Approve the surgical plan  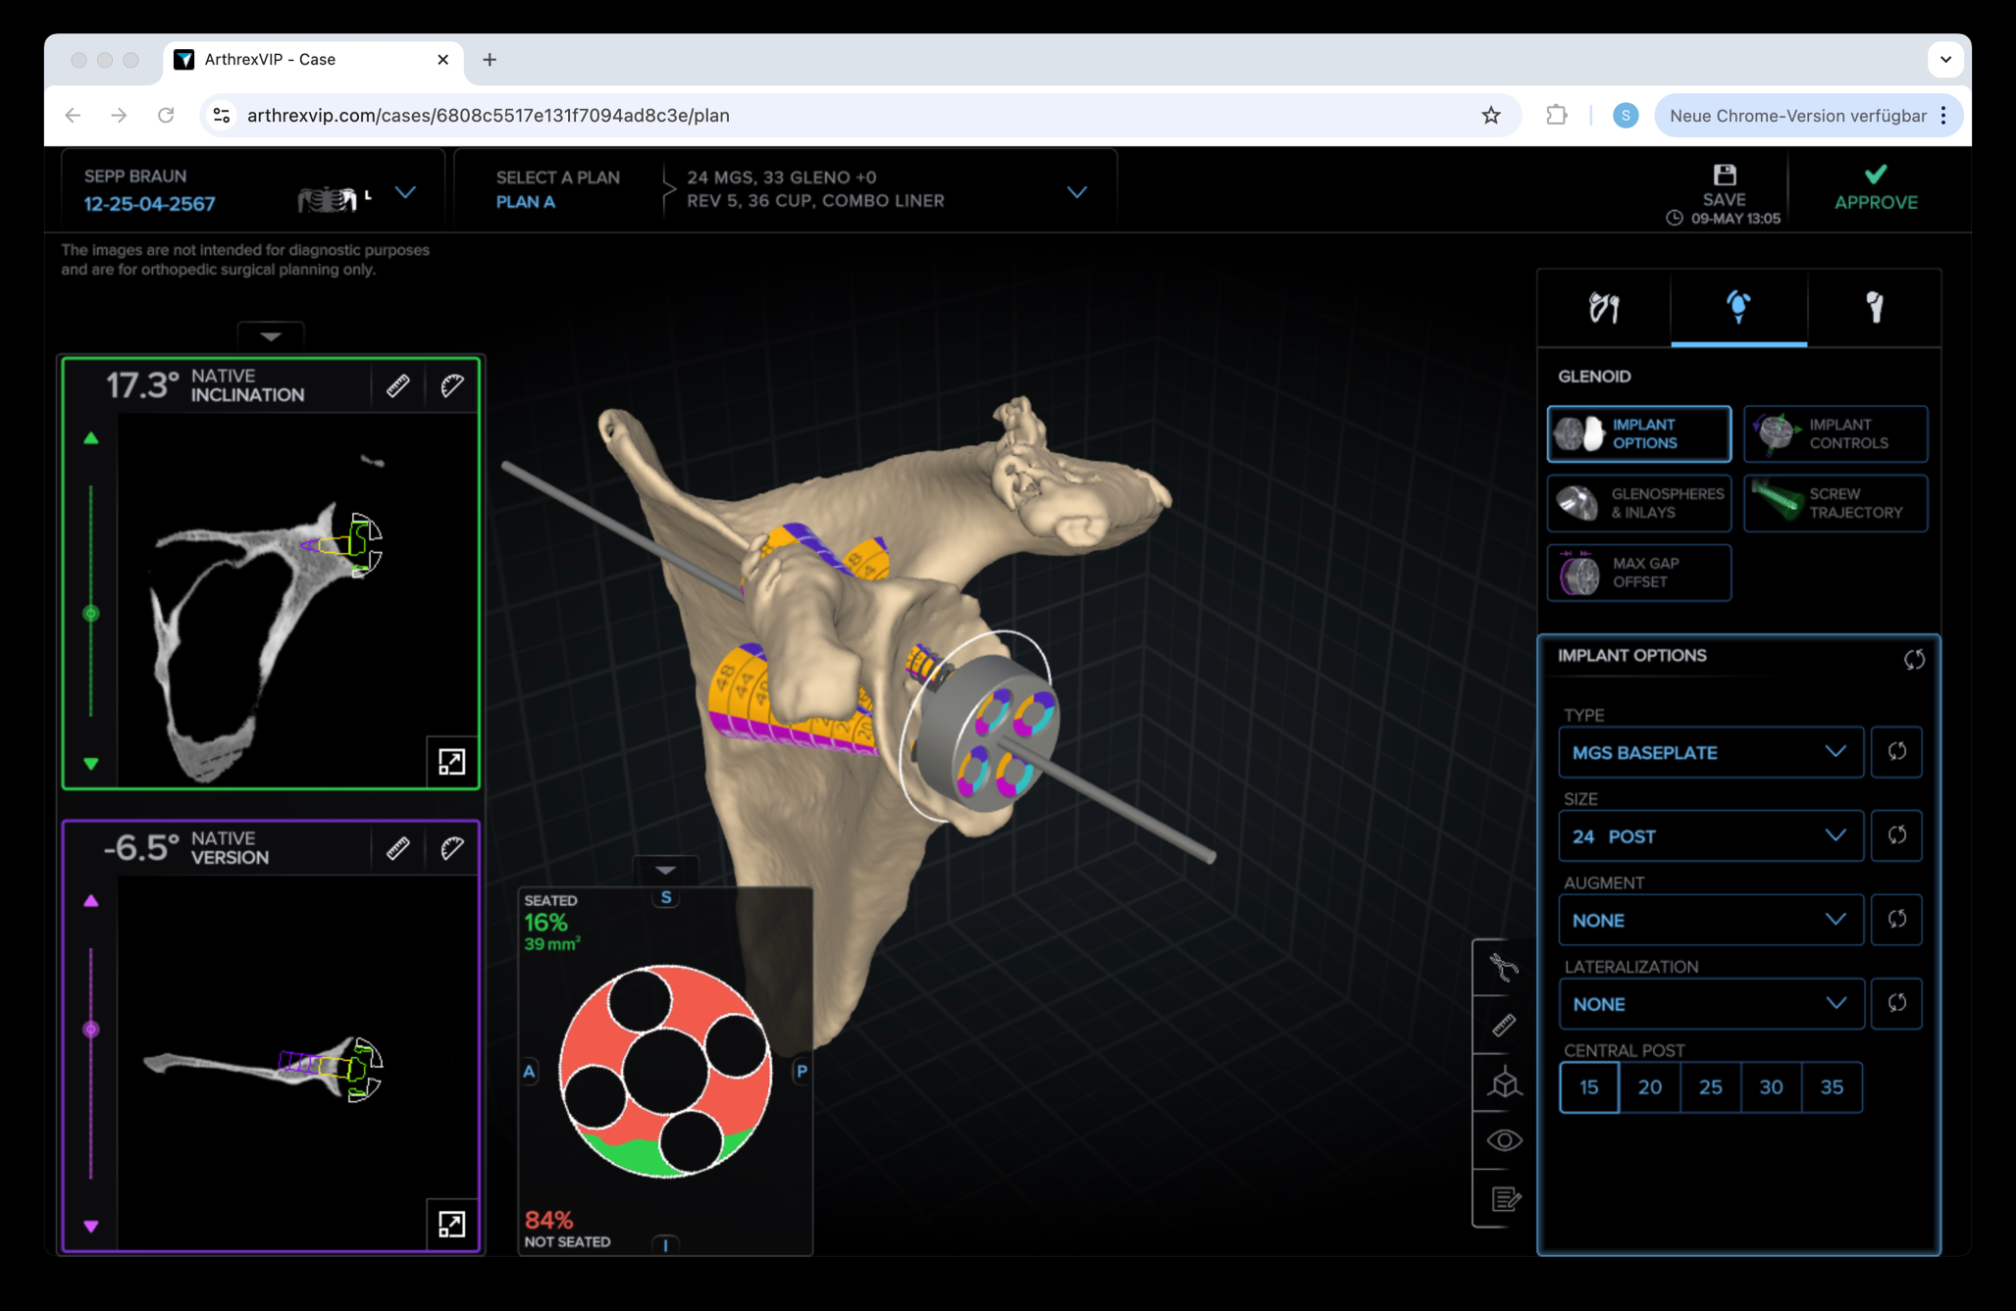tap(1876, 188)
